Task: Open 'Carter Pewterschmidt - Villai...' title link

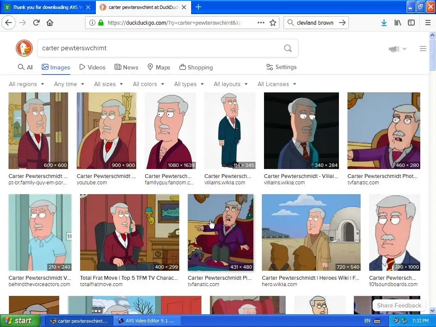Action: pyautogui.click(x=301, y=176)
